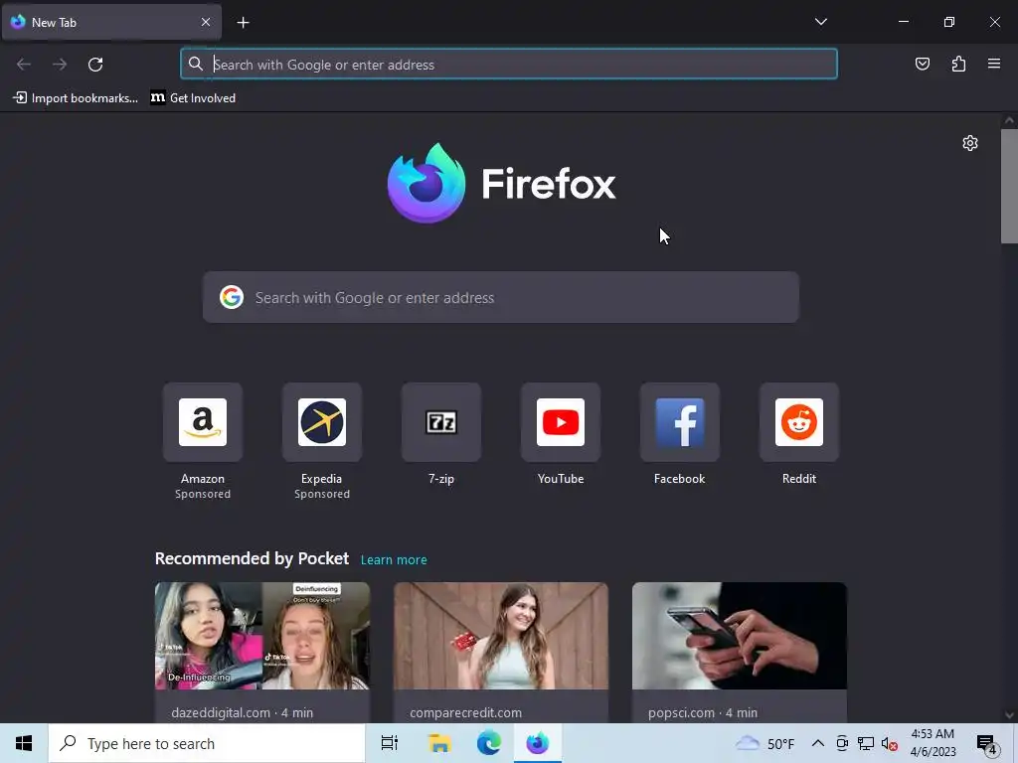
Task: Open new tab personalize gear settings
Action: click(970, 143)
